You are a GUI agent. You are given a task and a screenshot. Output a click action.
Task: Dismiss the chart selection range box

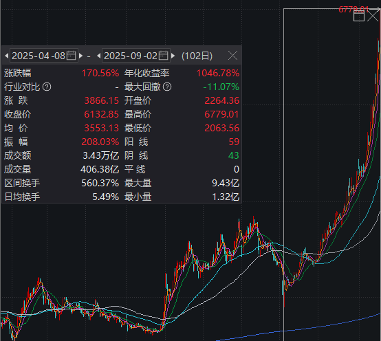[373, 16]
